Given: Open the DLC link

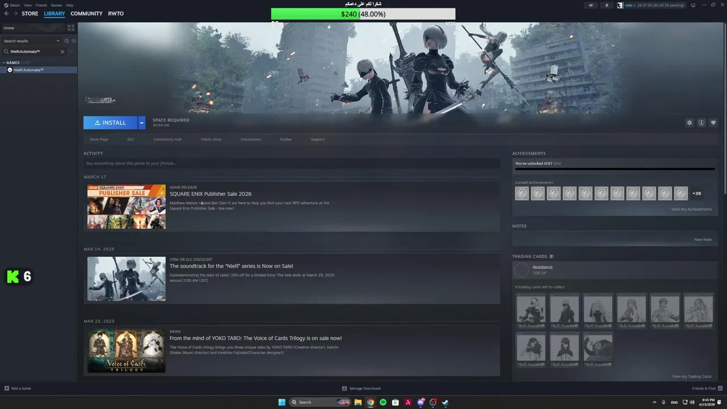Looking at the screenshot, I should click(x=131, y=139).
